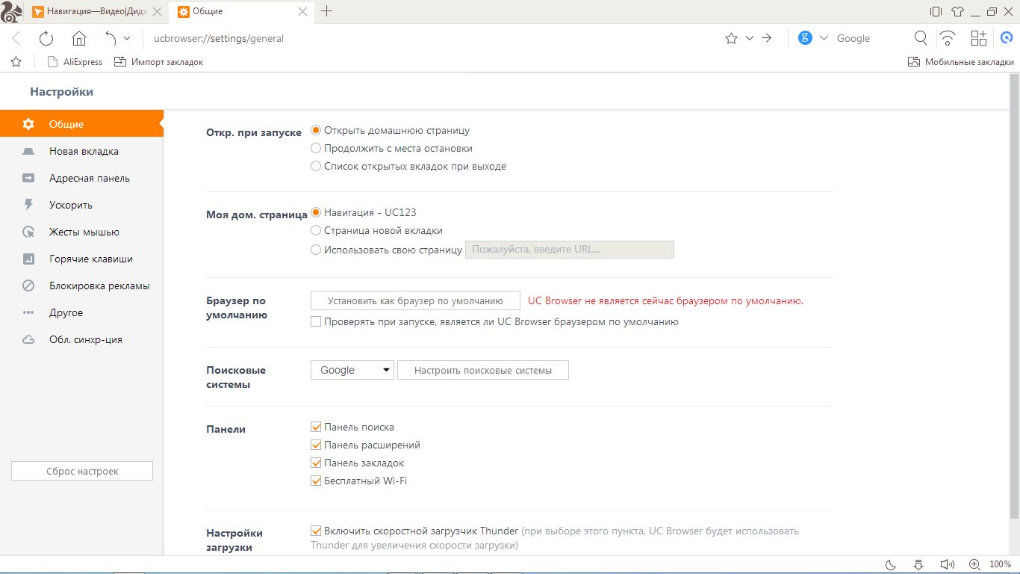The image size is (1020, 574).
Task: Open Новая вкладка settings section
Action: 81,151
